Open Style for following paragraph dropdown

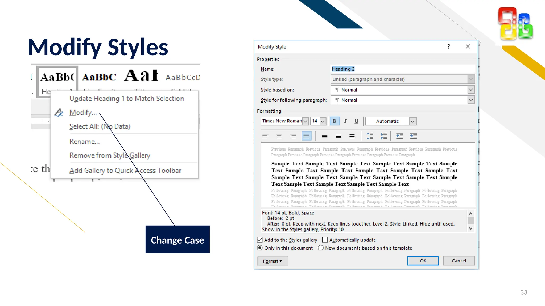tap(471, 100)
